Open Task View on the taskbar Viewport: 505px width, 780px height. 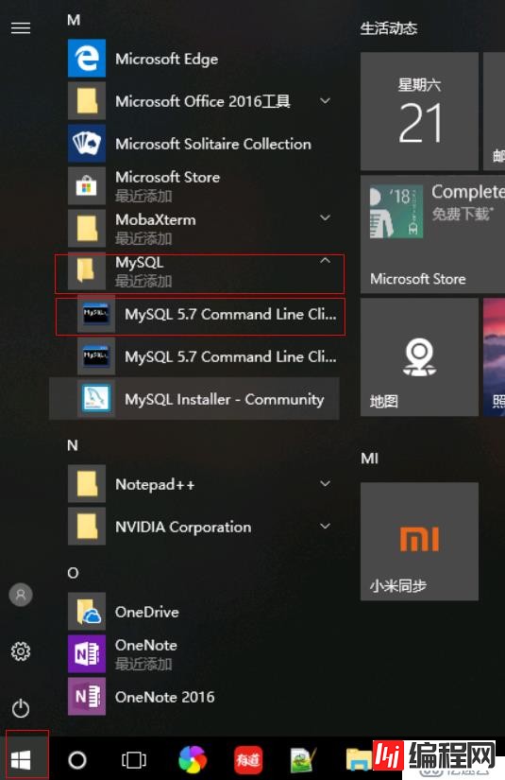(134, 759)
